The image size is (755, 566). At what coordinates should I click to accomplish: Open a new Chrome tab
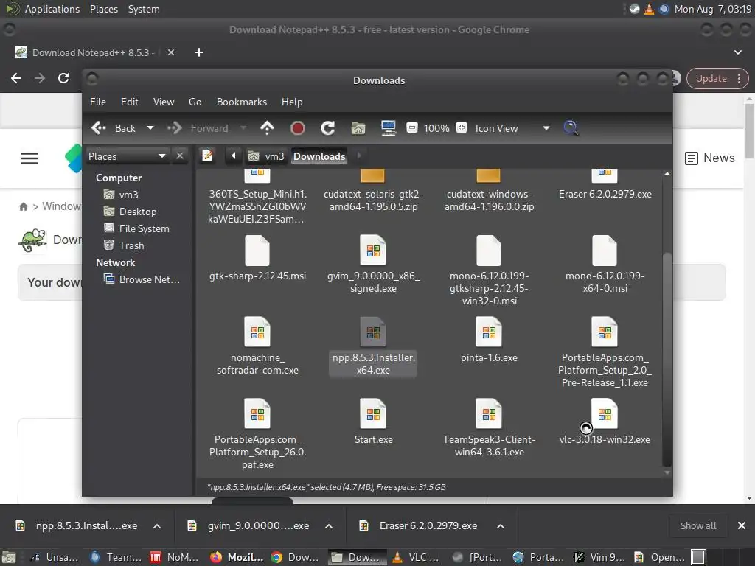(x=199, y=52)
